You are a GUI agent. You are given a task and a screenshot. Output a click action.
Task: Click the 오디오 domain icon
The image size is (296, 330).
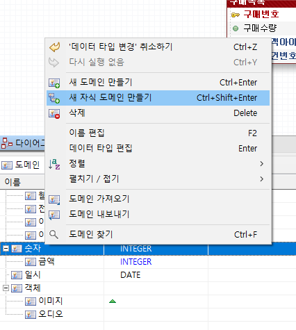31,315
